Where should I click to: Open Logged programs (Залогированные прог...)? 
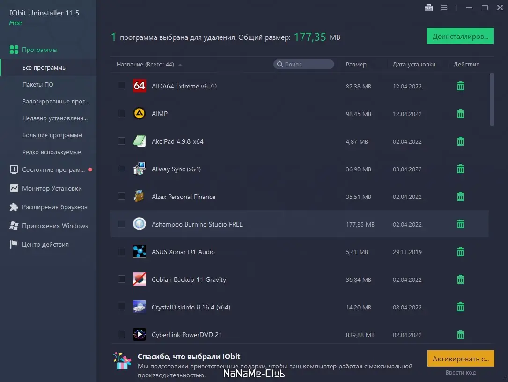[x=56, y=102]
